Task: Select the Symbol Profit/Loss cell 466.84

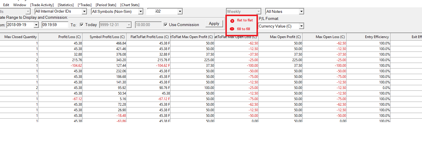Action: coord(104,43)
